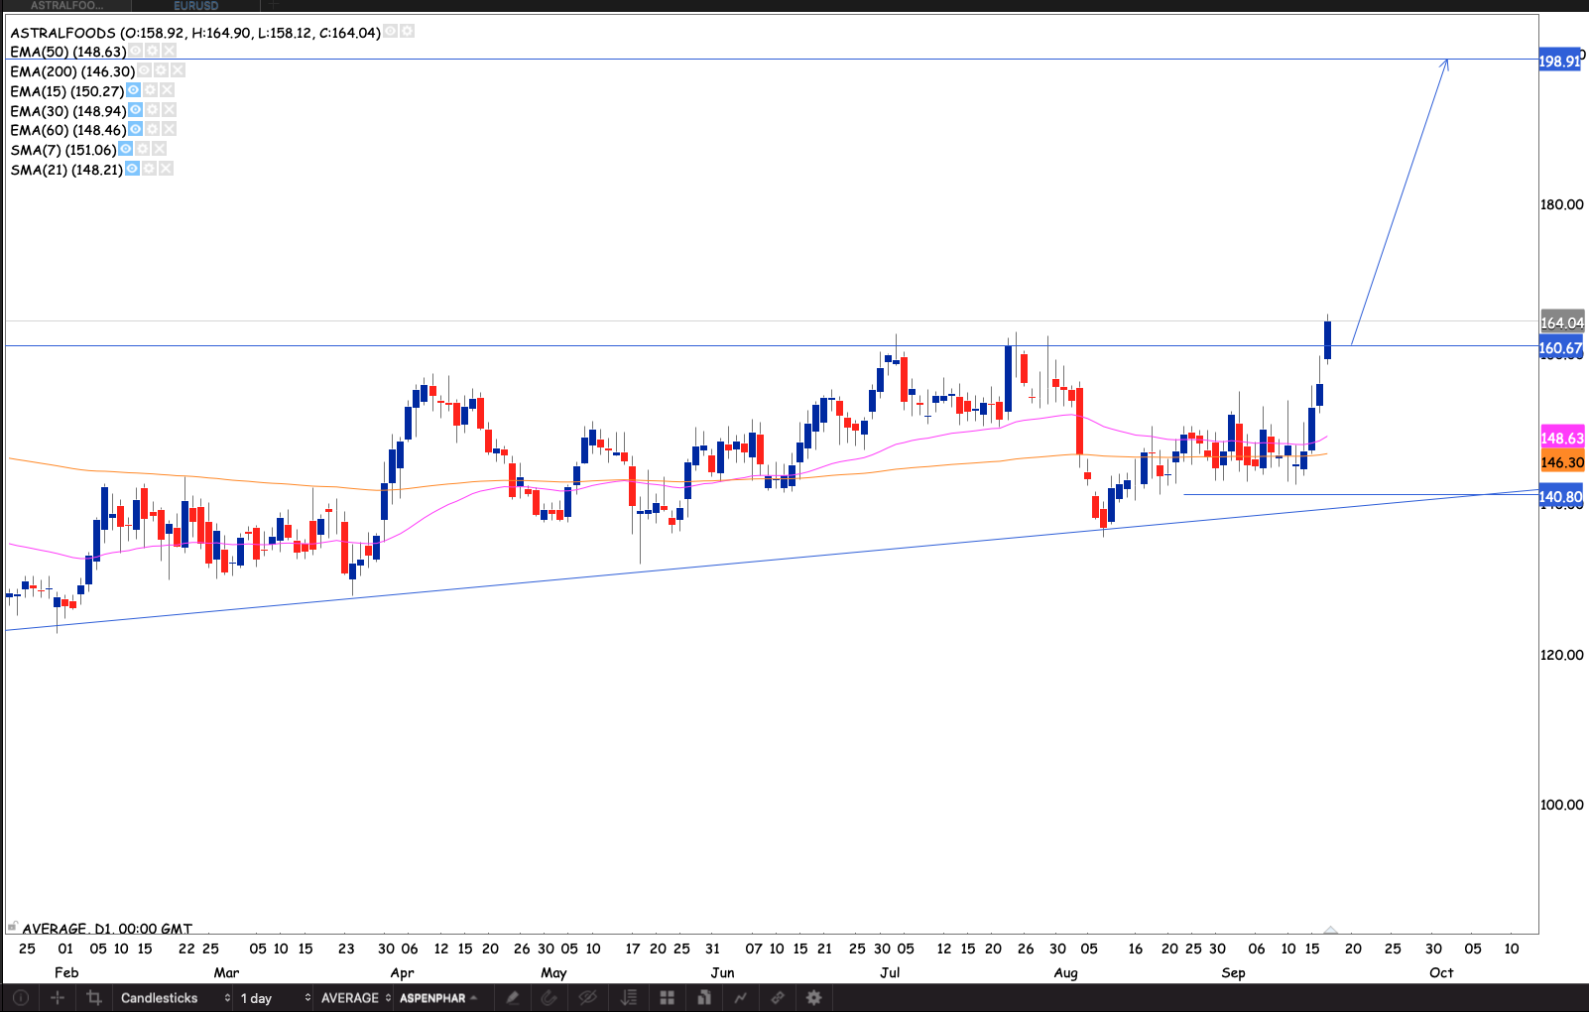
Task: Toggle the SMA(21) eye icon
Action: (132, 169)
